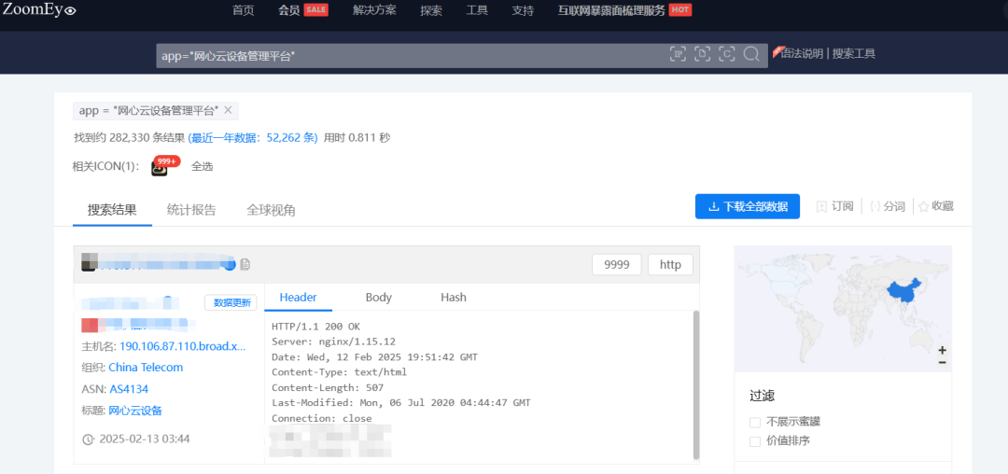Click the 过滤 filter heading

(x=762, y=396)
